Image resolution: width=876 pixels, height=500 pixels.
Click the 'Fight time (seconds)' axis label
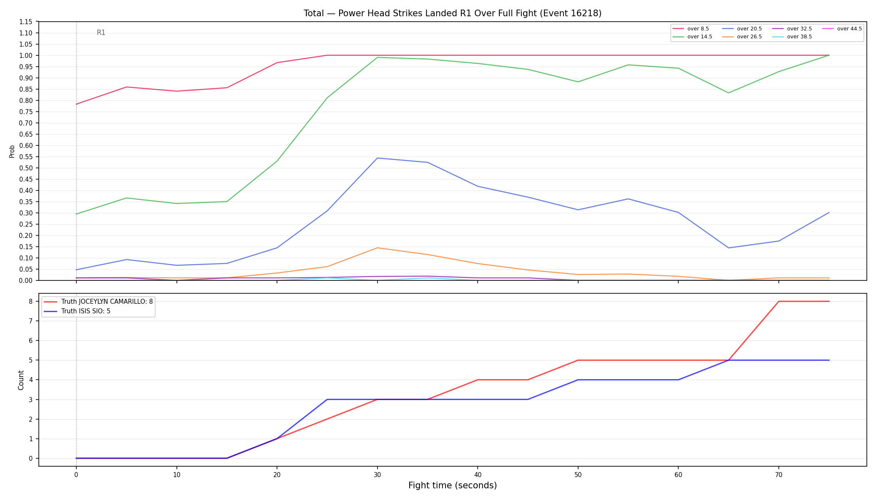coord(453,485)
